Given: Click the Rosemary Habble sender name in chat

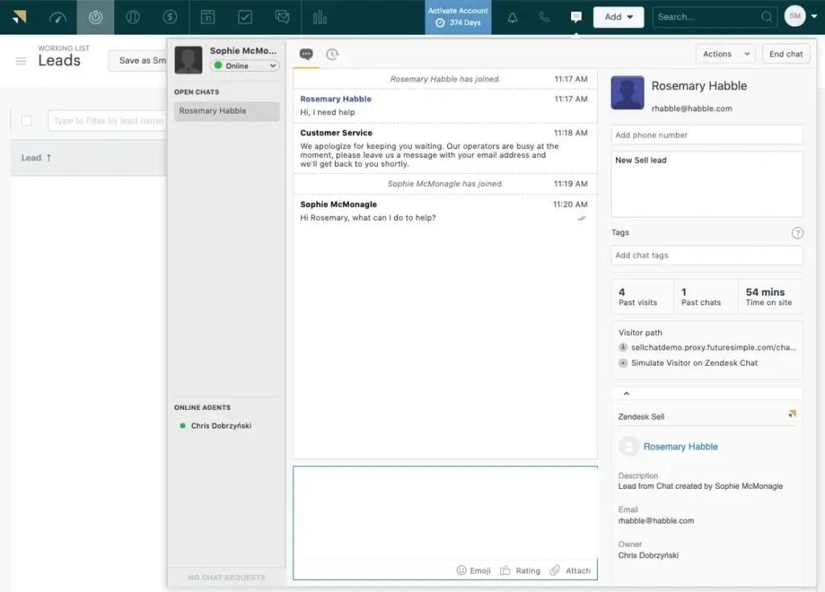Looking at the screenshot, I should pyautogui.click(x=336, y=99).
